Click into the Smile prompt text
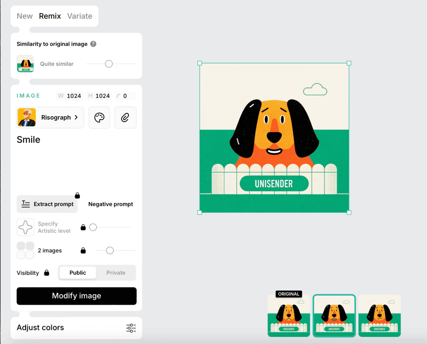427x344 pixels. click(29, 140)
